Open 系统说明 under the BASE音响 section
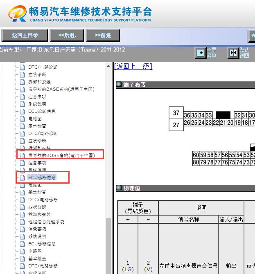Image resolution: width=255 pixels, height=274 pixels. [37, 104]
